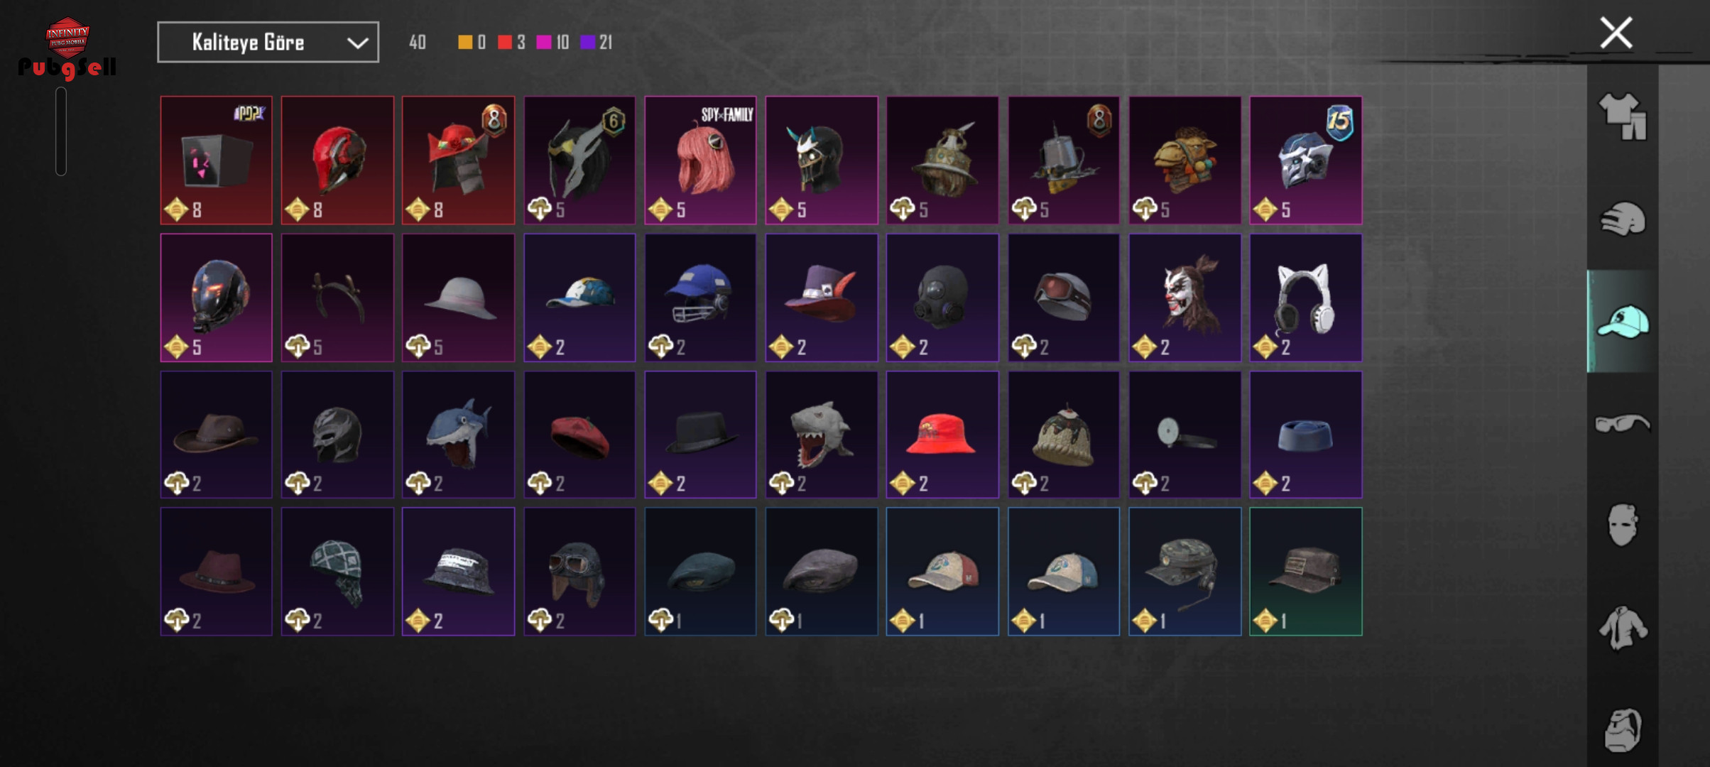Open the backpack category in sidebar
Screen dimensions: 1710x767
[1623, 729]
